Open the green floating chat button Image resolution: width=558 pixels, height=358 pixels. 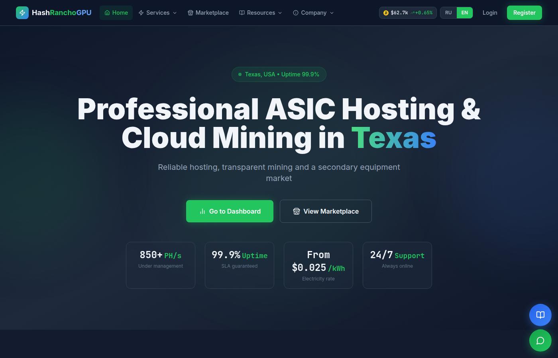540,340
